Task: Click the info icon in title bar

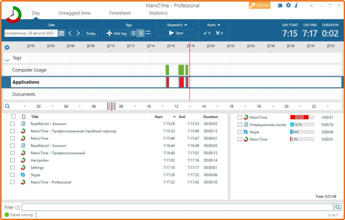Action: [x=296, y=5]
